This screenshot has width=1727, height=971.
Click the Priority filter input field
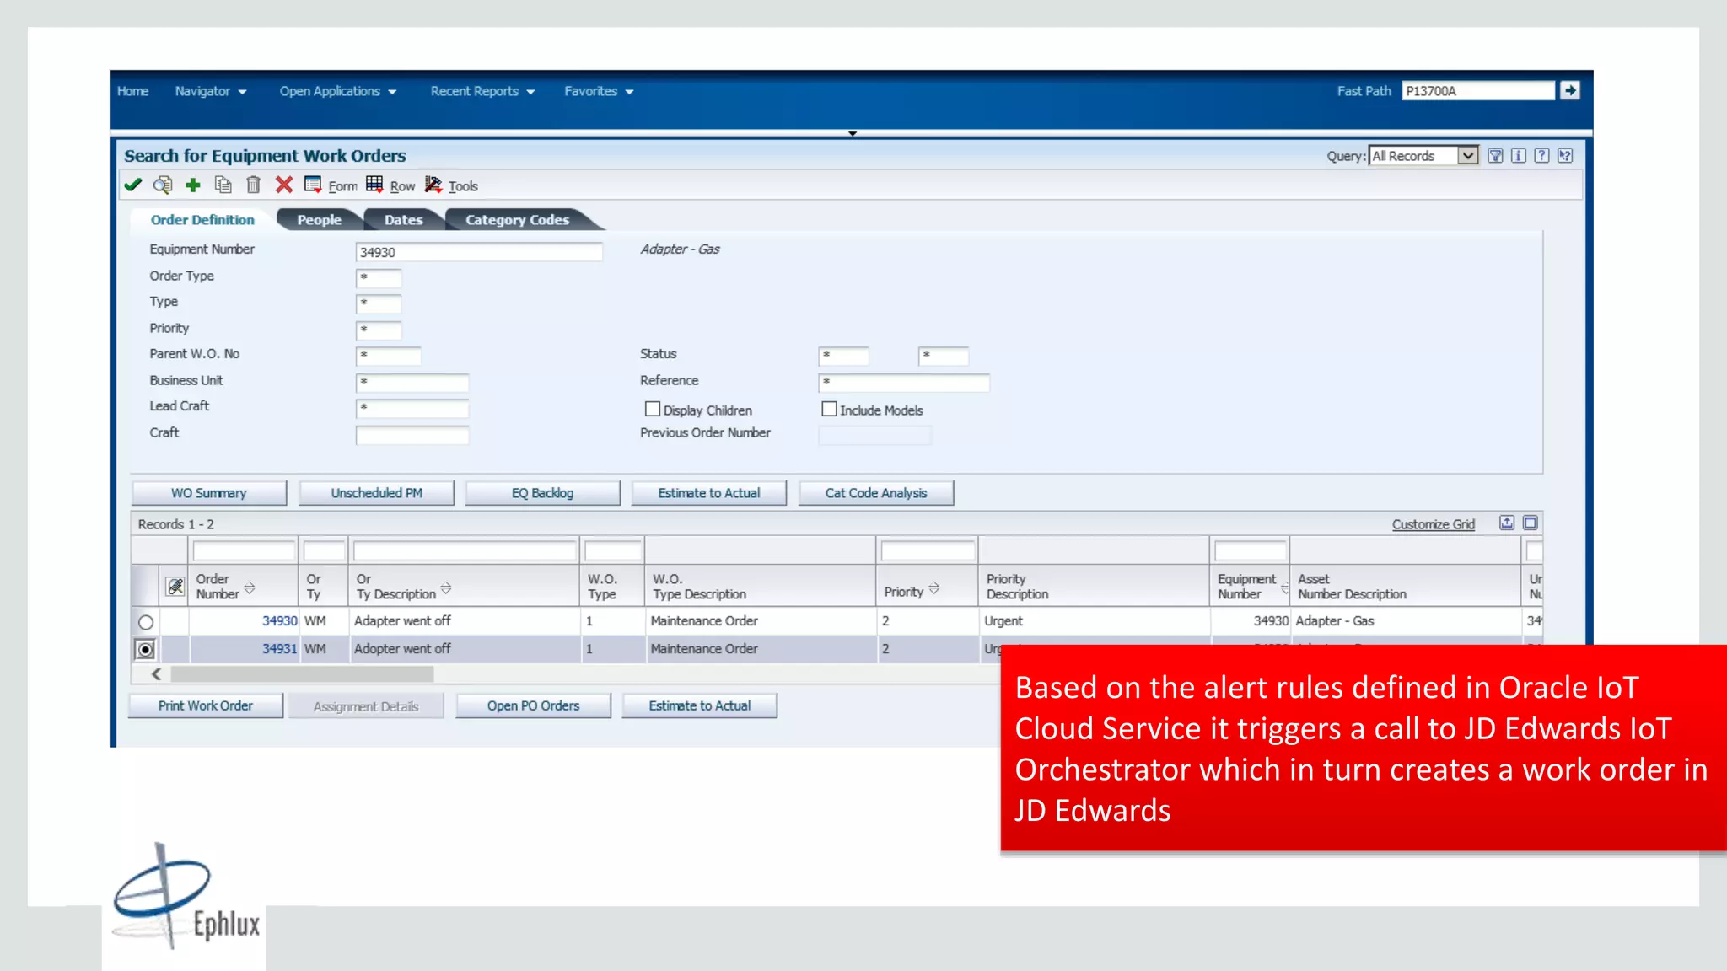[x=379, y=330]
